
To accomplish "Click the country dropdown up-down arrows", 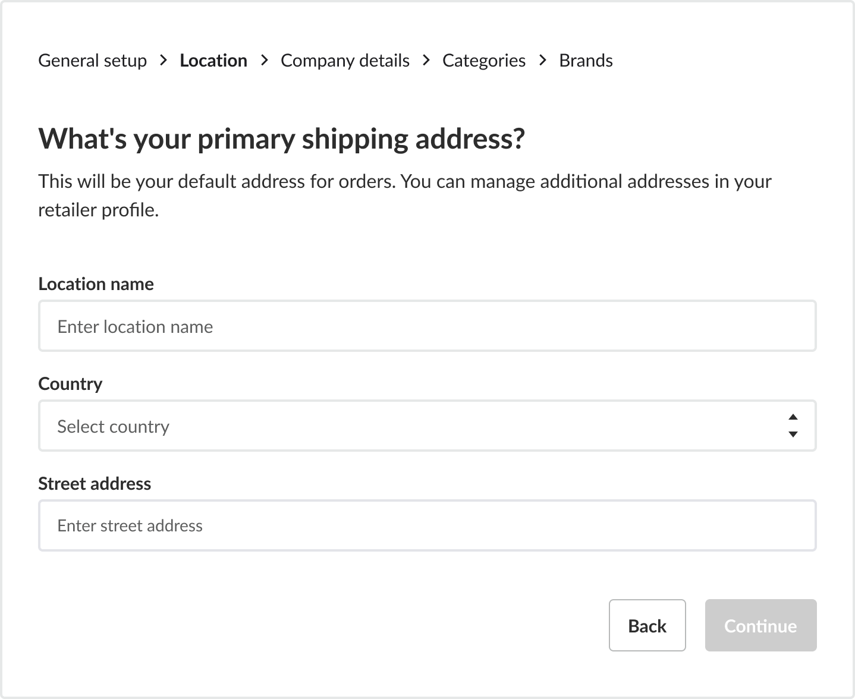I will (793, 426).
